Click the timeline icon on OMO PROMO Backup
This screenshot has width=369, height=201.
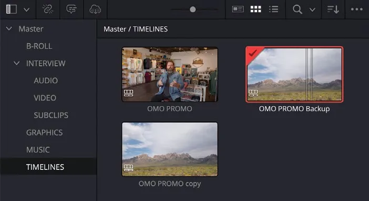[253, 93]
